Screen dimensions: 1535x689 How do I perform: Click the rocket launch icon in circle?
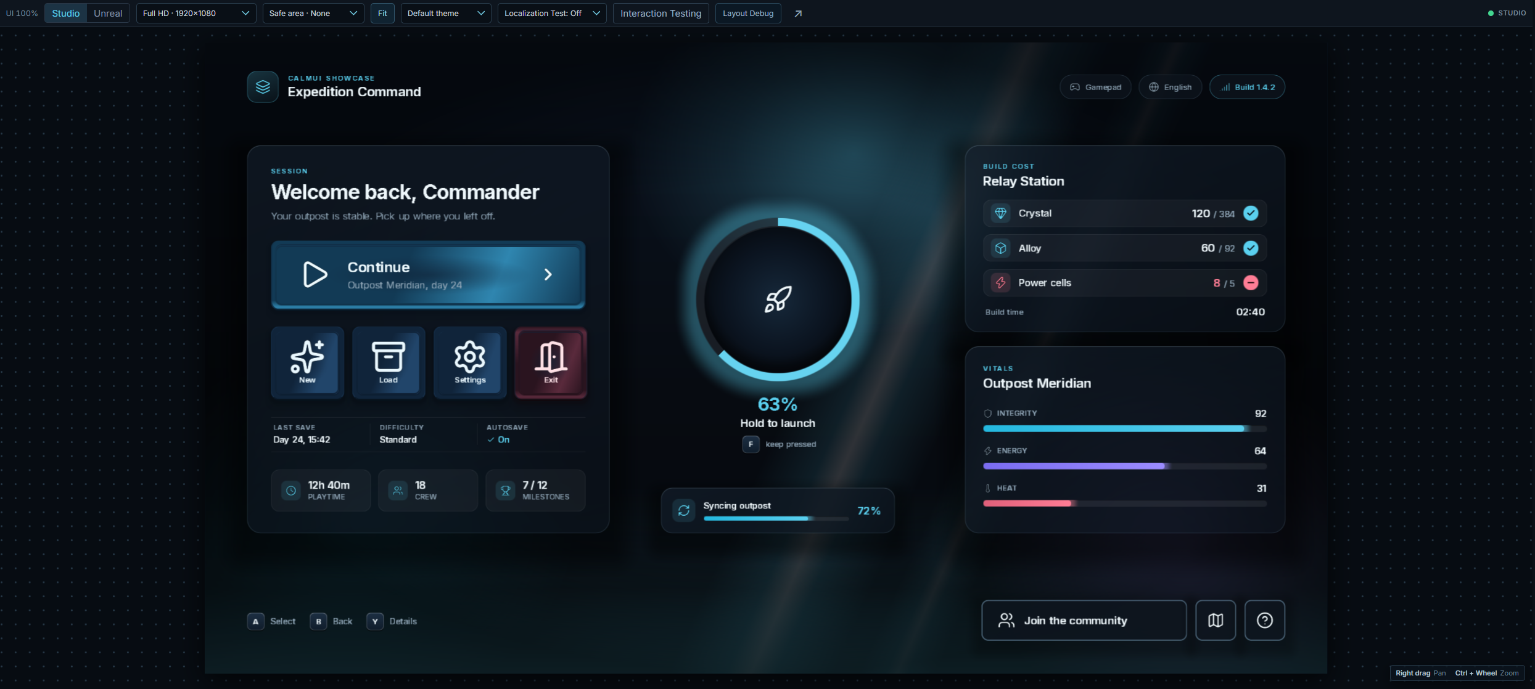tap(778, 300)
